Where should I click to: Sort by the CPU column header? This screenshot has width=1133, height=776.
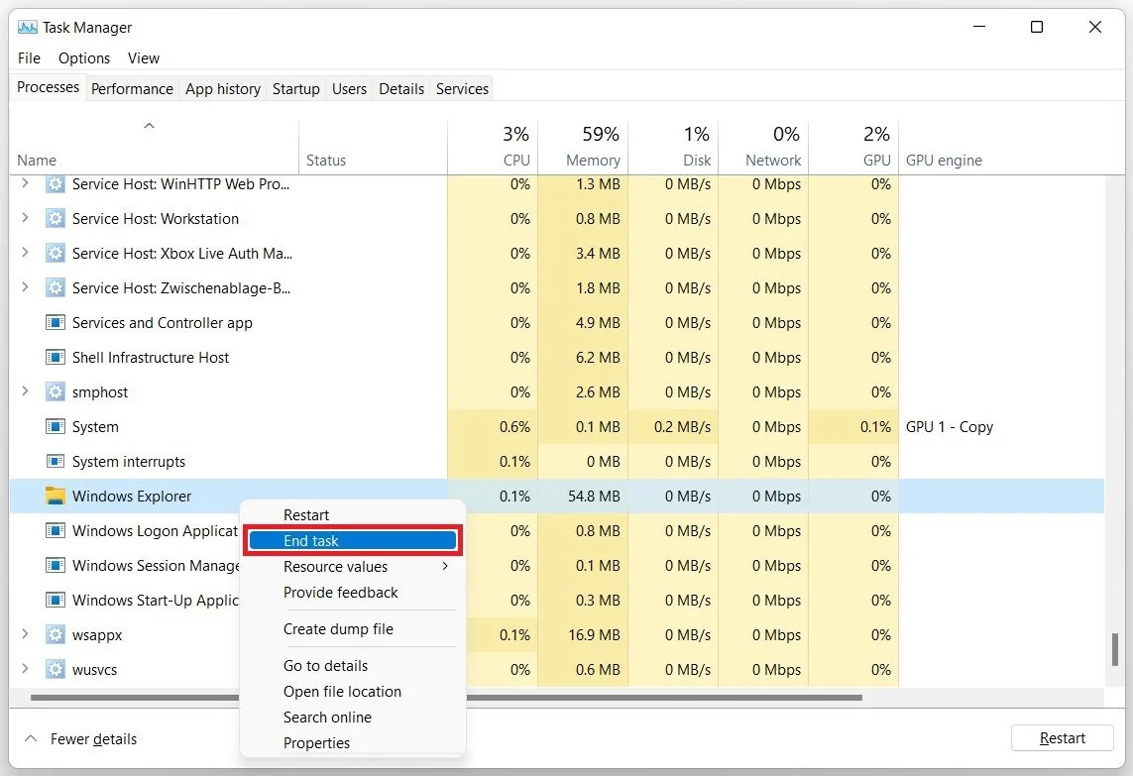click(493, 148)
